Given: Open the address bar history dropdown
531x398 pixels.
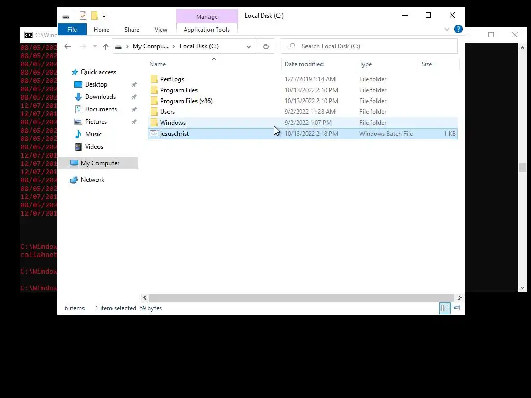Looking at the screenshot, I should [x=249, y=46].
